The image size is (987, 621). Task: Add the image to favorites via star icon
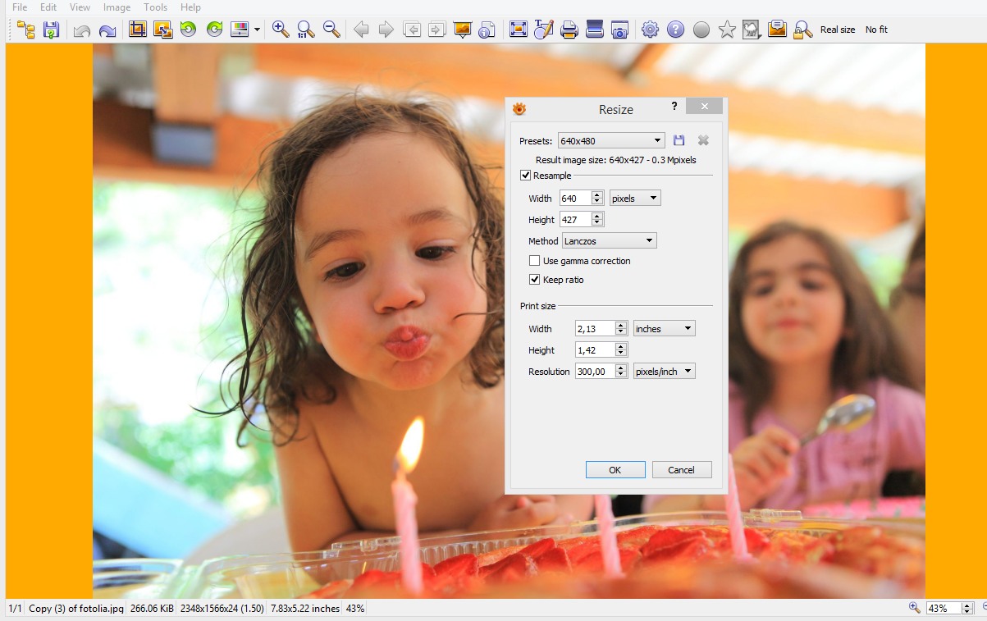pos(725,30)
